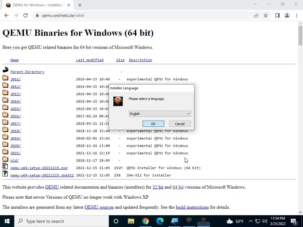Open a new browser tab
Image resolution: width=303 pixels, height=227 pixels.
point(80,5)
